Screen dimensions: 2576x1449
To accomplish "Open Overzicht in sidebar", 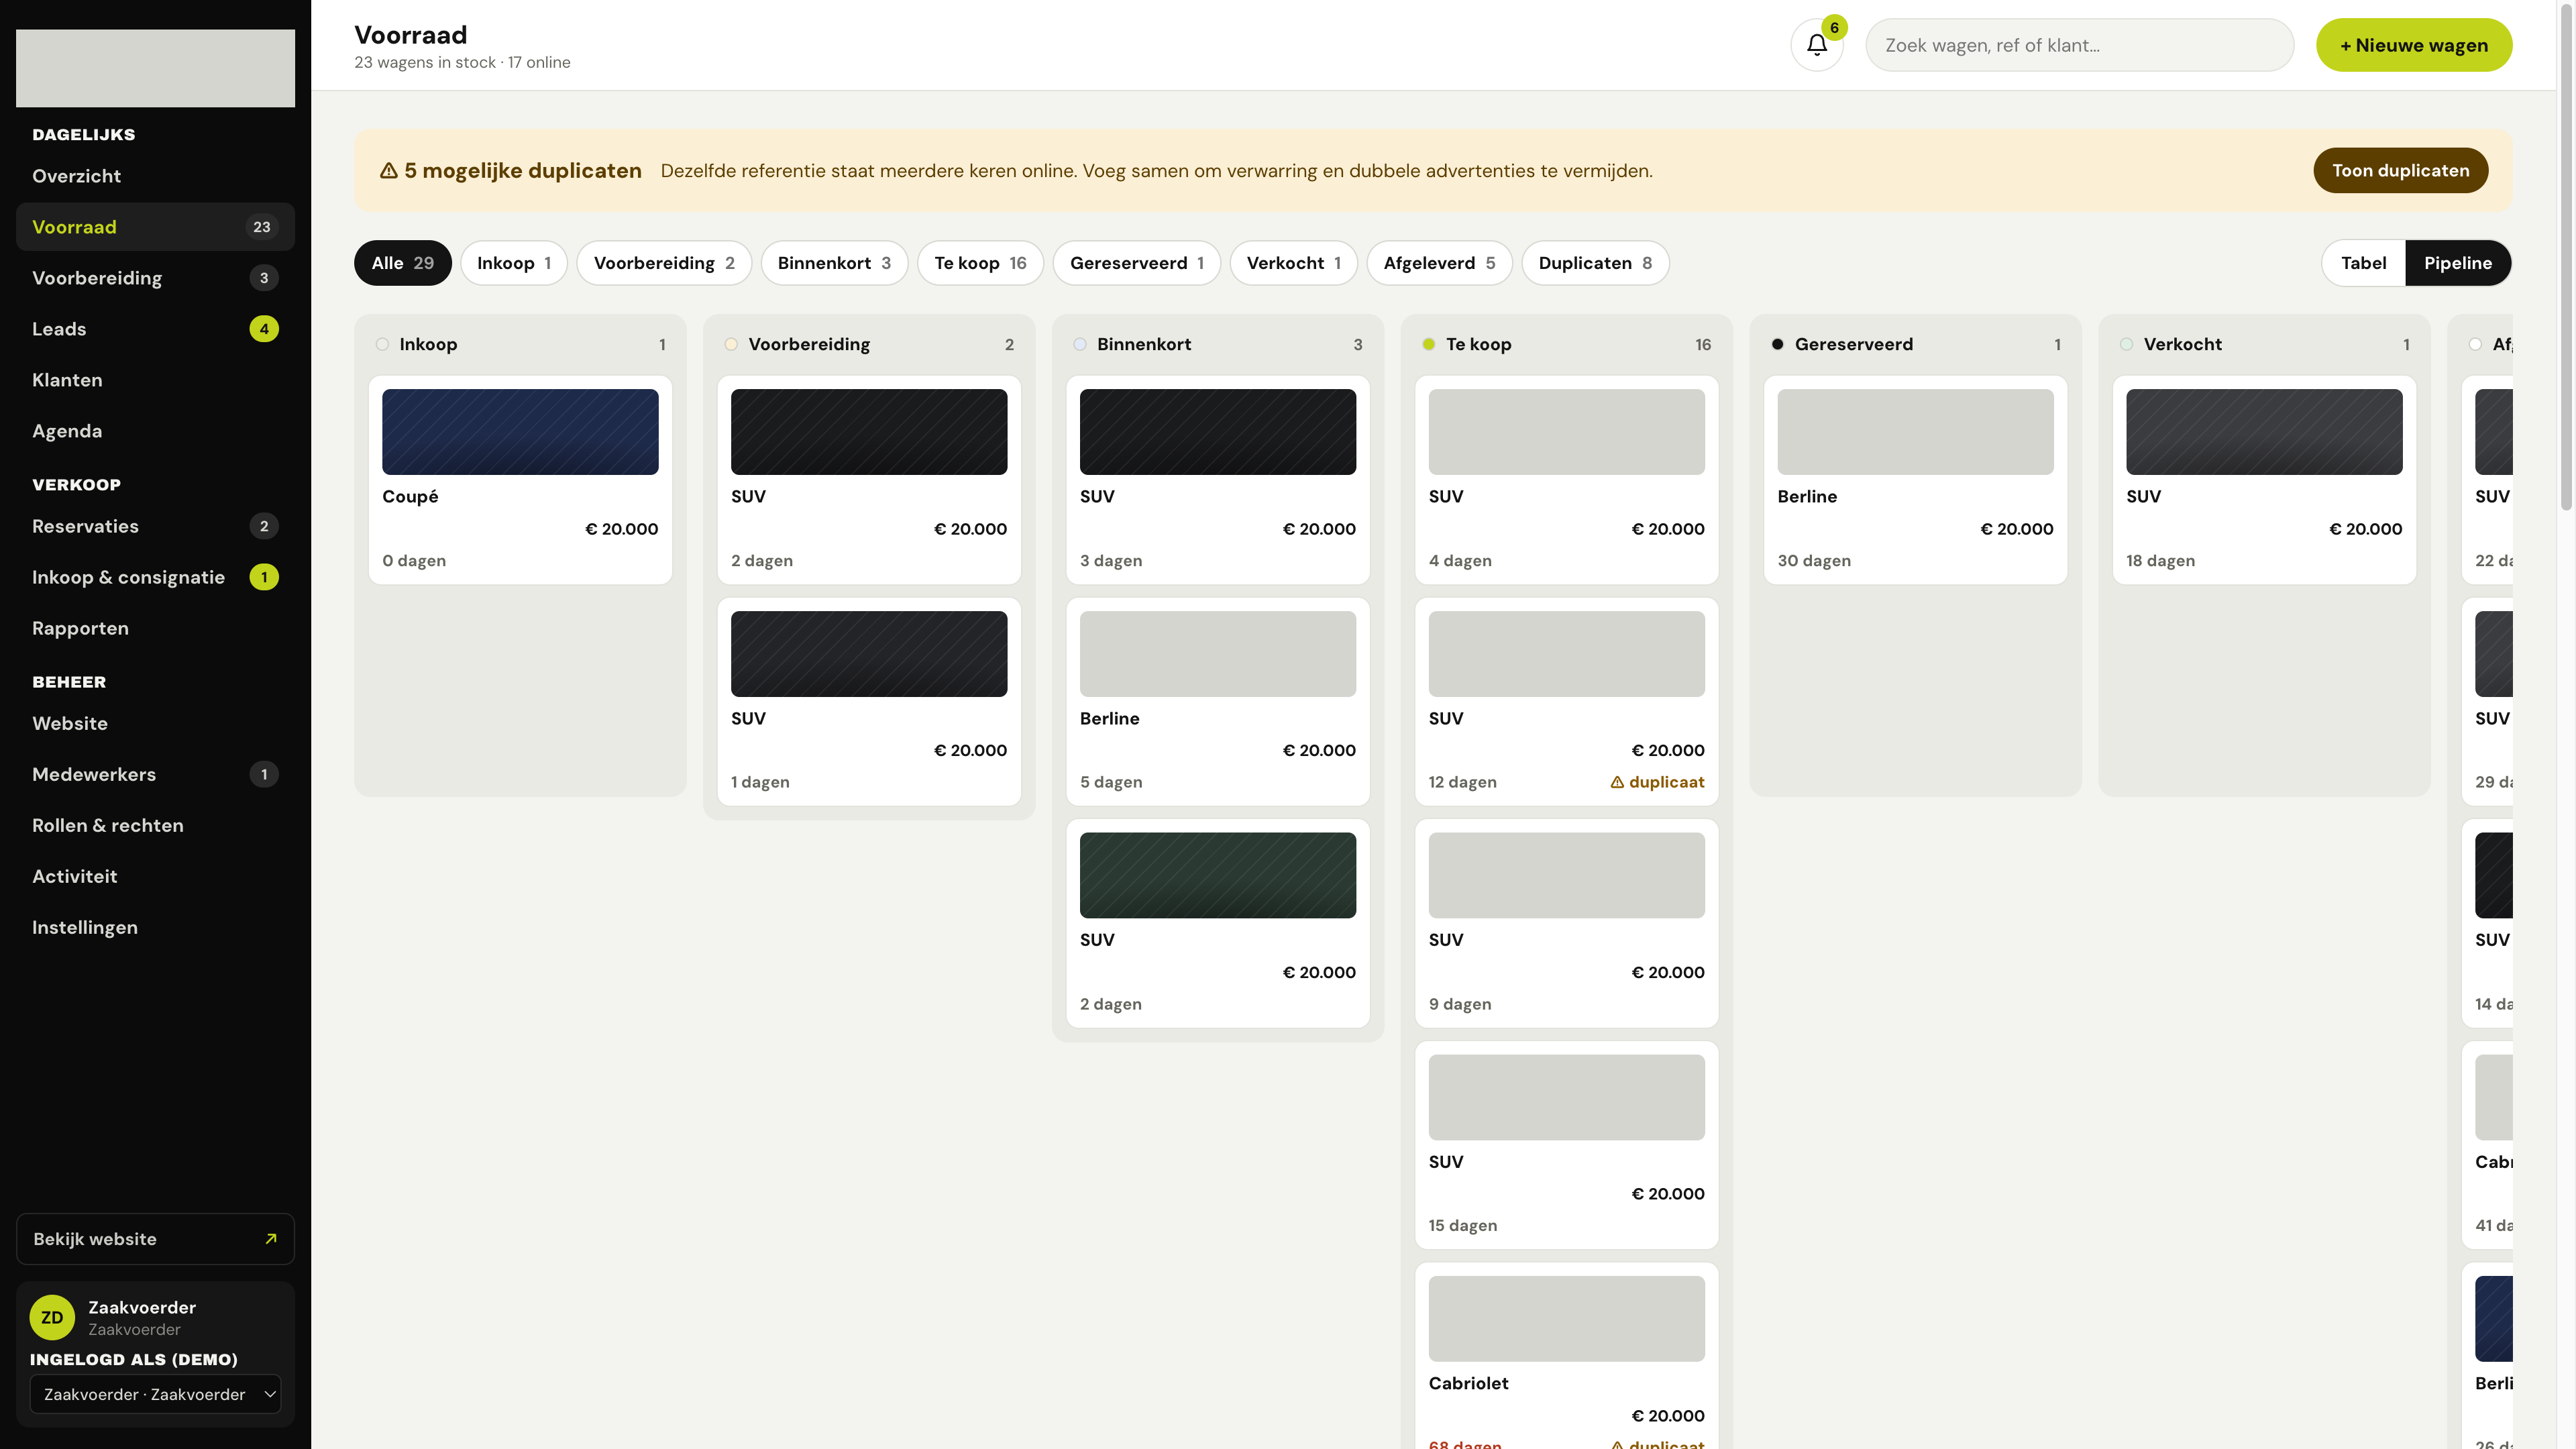I will (155, 176).
